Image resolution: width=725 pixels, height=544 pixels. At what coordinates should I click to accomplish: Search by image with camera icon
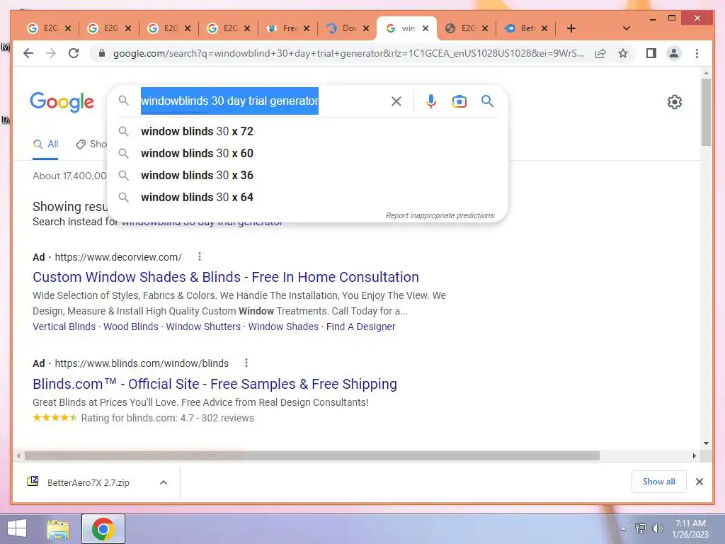pos(459,101)
